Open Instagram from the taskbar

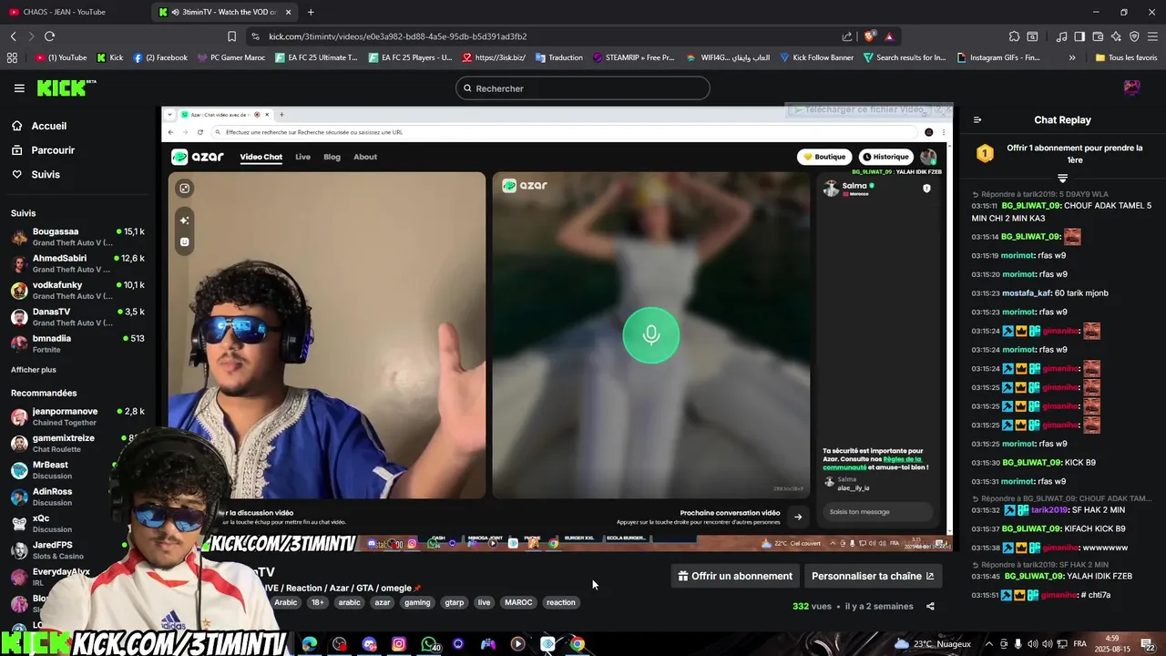point(399,644)
